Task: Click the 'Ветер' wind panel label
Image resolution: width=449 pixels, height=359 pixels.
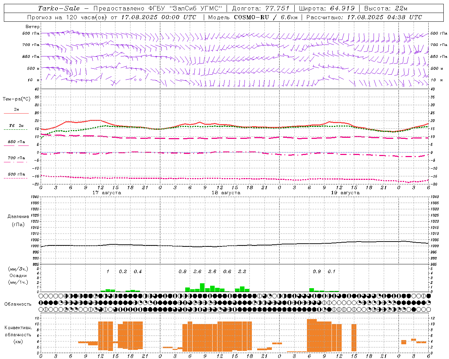Action: (x=33, y=27)
